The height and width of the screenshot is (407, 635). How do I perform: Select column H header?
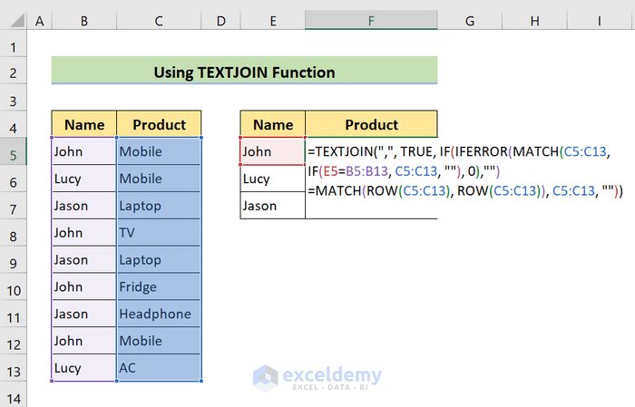coord(534,19)
